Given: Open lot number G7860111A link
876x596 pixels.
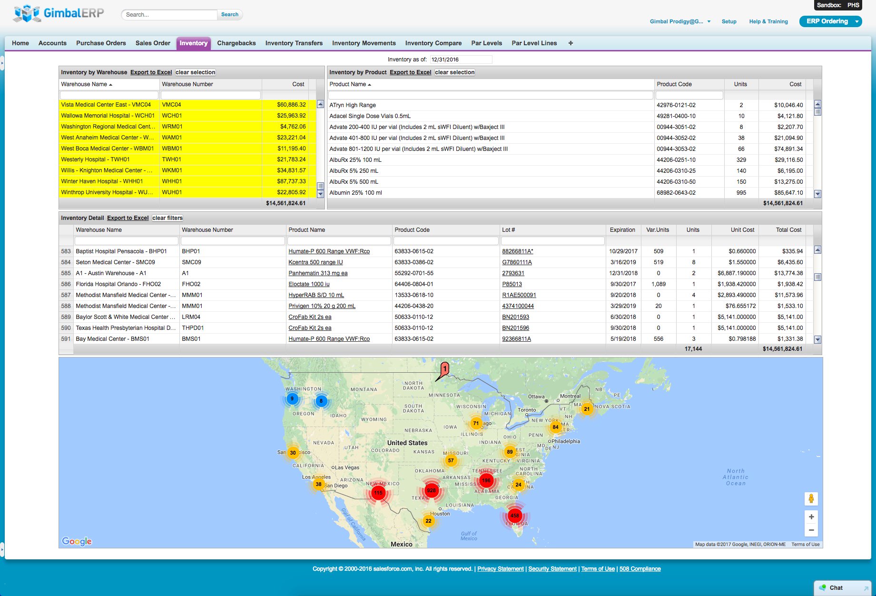Looking at the screenshot, I should [x=517, y=262].
